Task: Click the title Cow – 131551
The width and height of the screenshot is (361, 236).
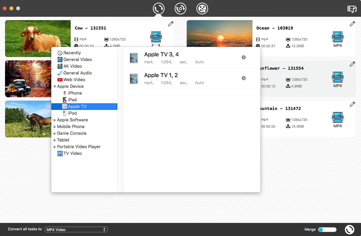Action: tap(91, 28)
